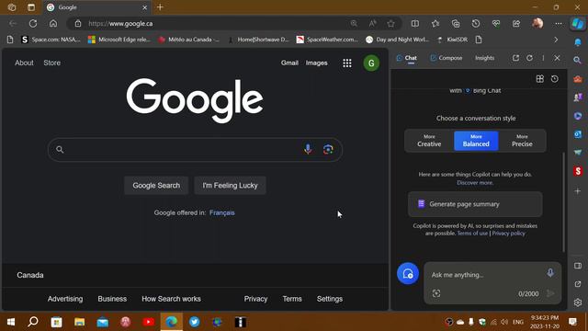Image resolution: width=588 pixels, height=331 pixels.
Task: Open the Edge profile avatar
Action: pos(537,23)
